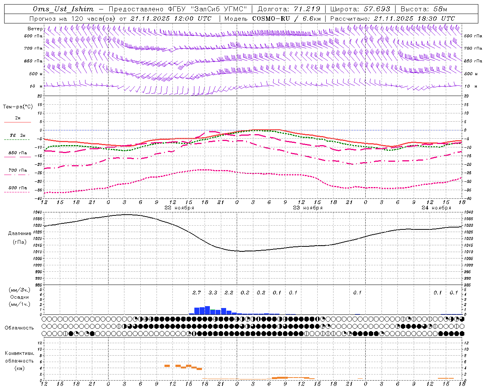Click the Прогноз на 120 часа(ов) text
484x387 pixels.
(73, 19)
